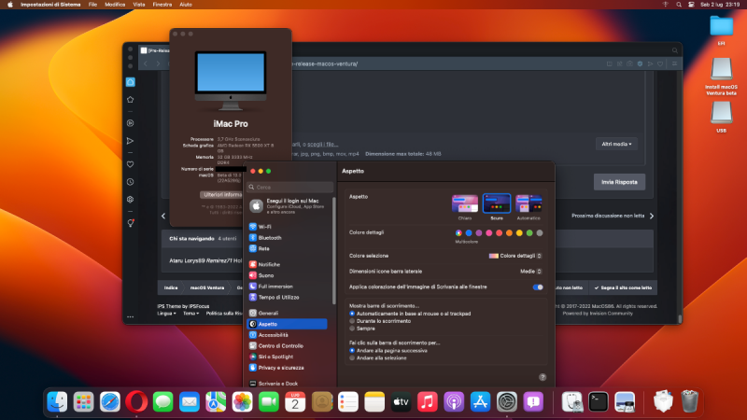Open sidebar icon size dropdown 'Medie'
Screen dimensions: 747x420
[x=531, y=272]
